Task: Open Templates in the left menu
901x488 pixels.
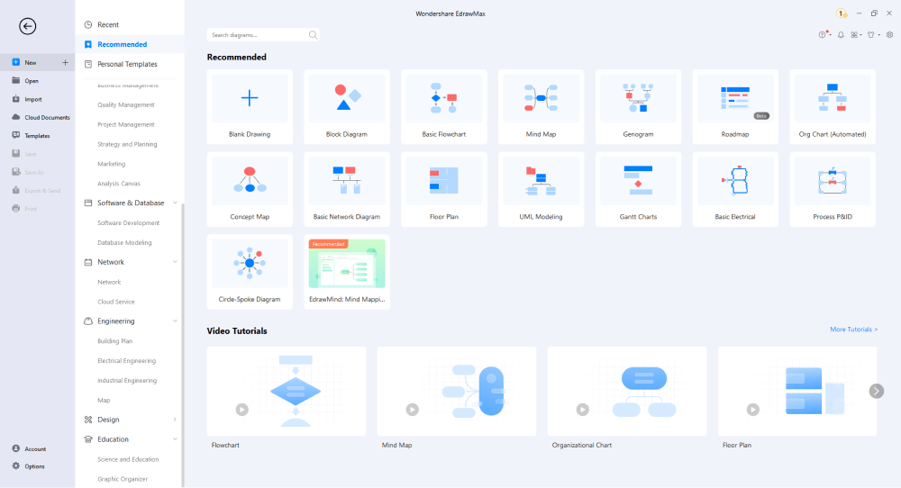Action: (37, 136)
